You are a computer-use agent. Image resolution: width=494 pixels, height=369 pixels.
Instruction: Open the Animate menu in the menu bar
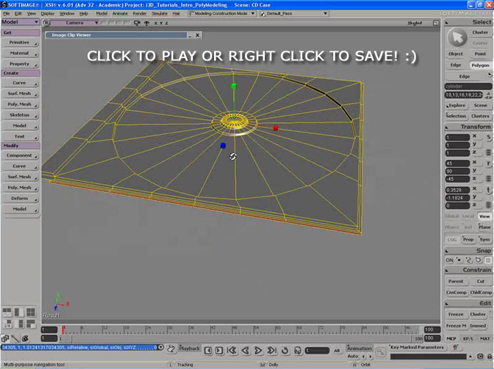(121, 13)
